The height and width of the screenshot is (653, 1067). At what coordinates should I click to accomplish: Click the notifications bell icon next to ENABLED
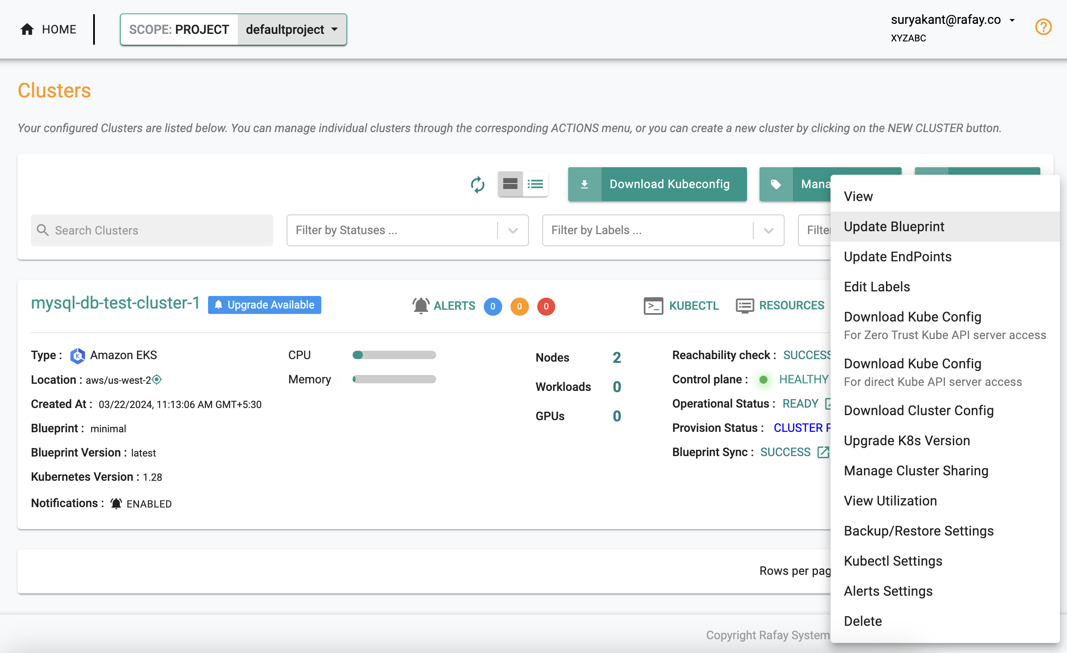pyautogui.click(x=116, y=503)
